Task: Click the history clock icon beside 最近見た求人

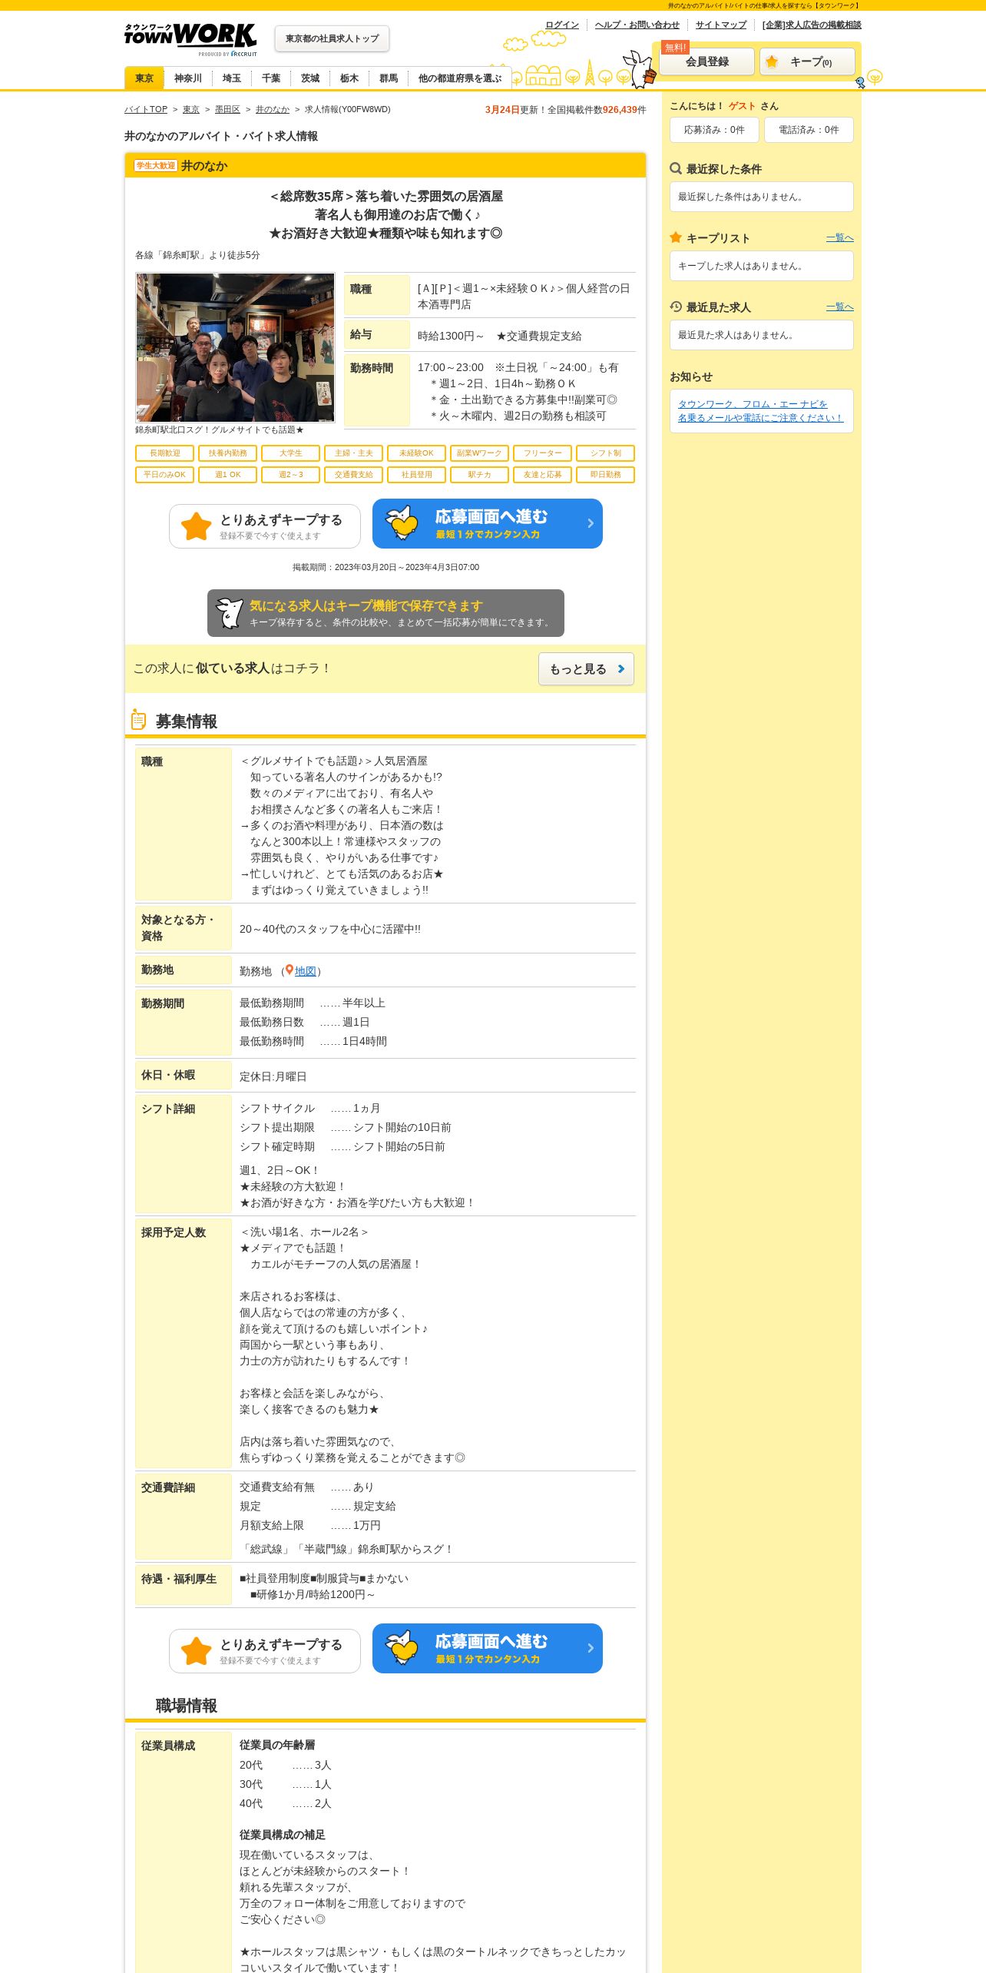Action: tap(676, 307)
